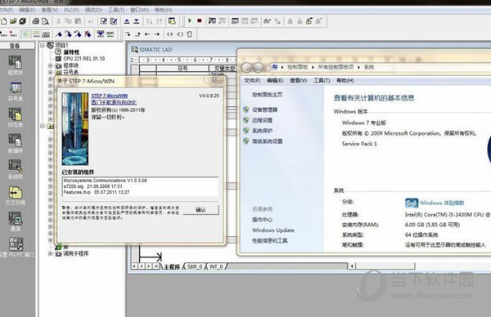This screenshot has width=491, height=317.
Task: Toggle bookmark on current network
Action: pyautogui.click(x=59, y=34)
